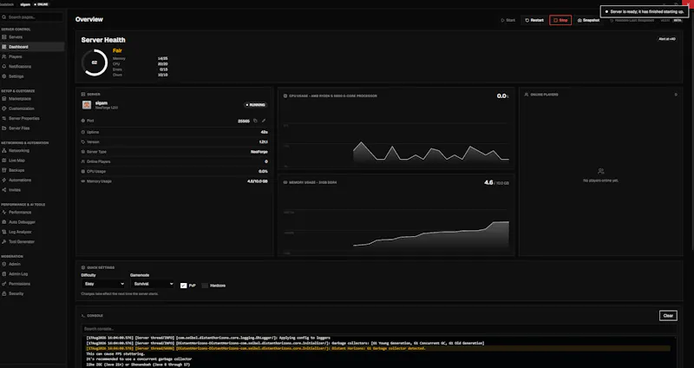Click the Auto Debugger icon

tap(4, 222)
